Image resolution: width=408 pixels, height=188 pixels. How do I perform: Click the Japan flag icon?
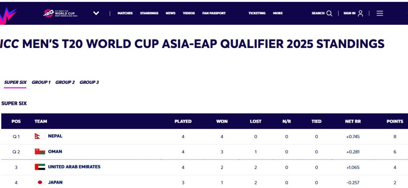(x=39, y=182)
